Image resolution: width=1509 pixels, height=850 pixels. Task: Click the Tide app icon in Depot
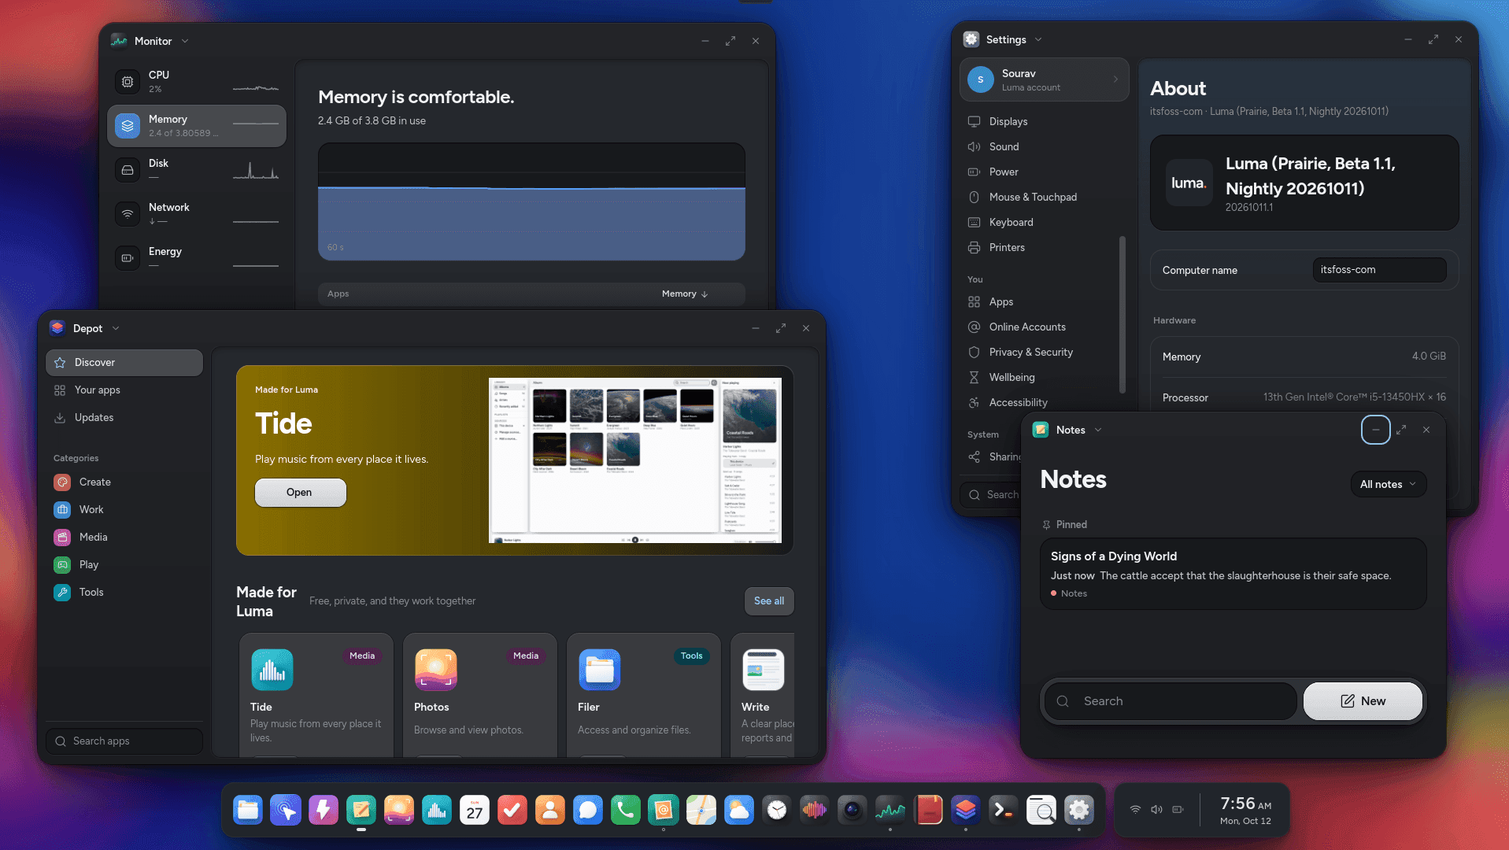[x=272, y=670]
